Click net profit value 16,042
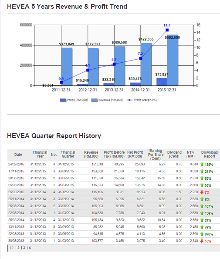Image resolution: width=220 pixels, height=259 pixels. 140,178
